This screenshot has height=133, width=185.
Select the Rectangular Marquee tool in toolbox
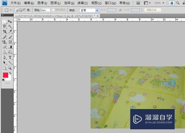[x=4, y=21]
